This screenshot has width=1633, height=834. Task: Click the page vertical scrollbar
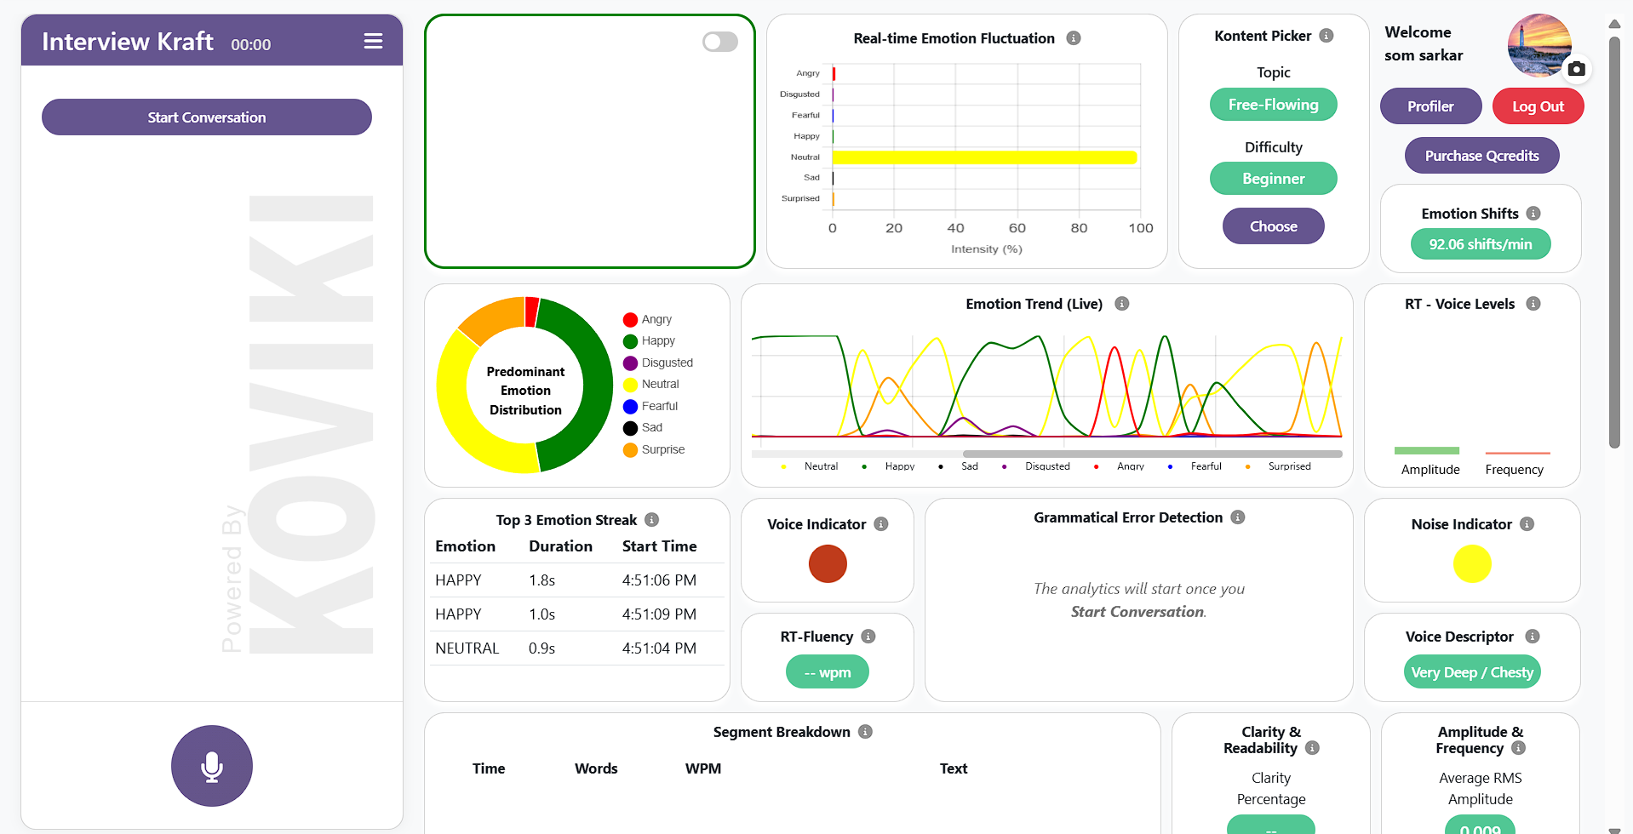pyautogui.click(x=1614, y=238)
